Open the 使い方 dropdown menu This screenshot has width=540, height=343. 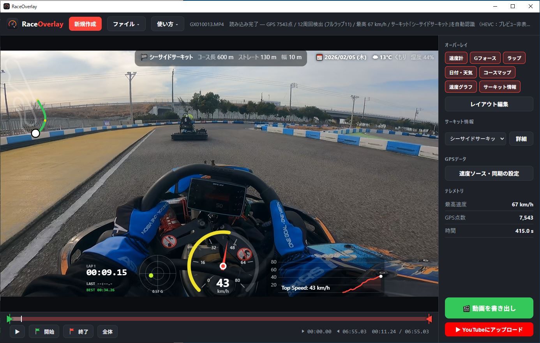(168, 24)
